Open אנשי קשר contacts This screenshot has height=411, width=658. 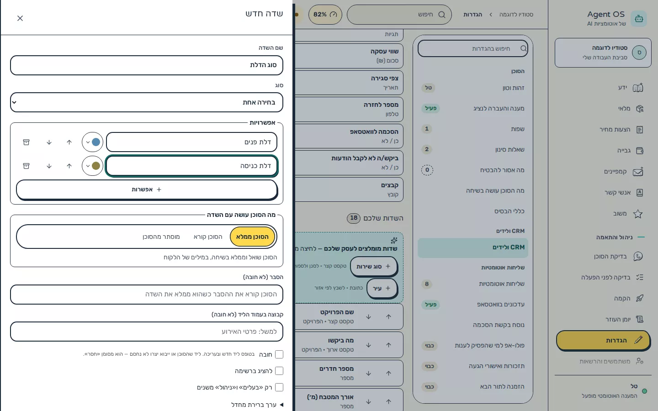point(603,193)
